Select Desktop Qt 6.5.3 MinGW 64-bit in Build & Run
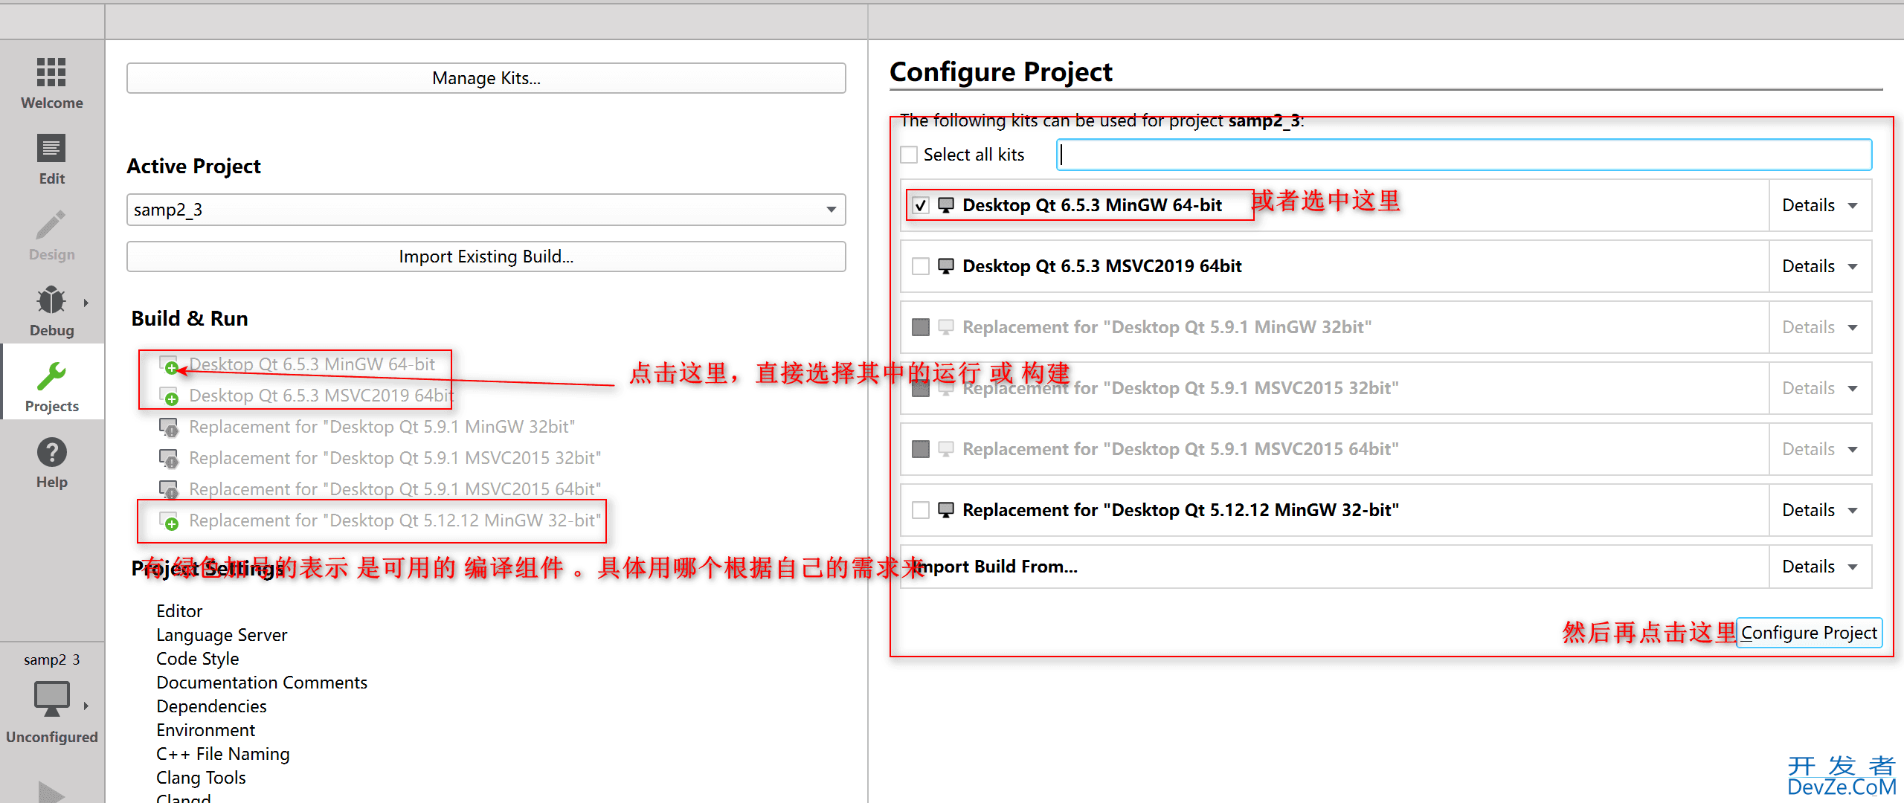The image size is (1904, 803). pos(312,364)
